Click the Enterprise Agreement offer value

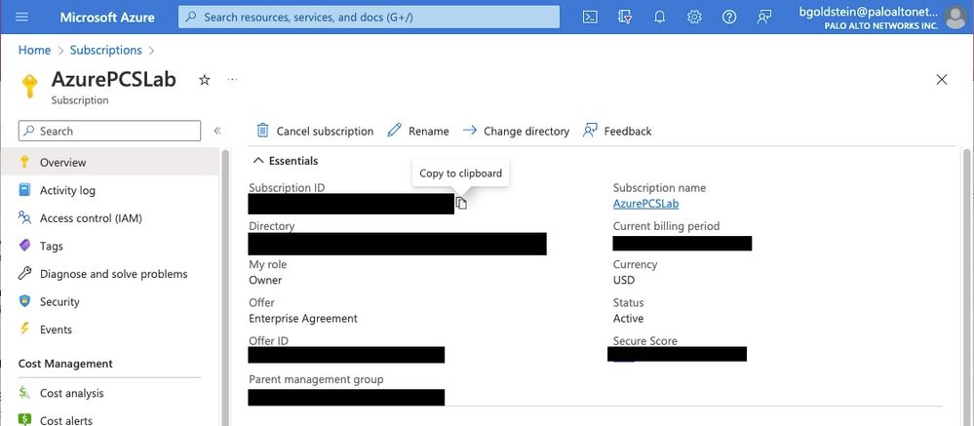pyautogui.click(x=303, y=319)
